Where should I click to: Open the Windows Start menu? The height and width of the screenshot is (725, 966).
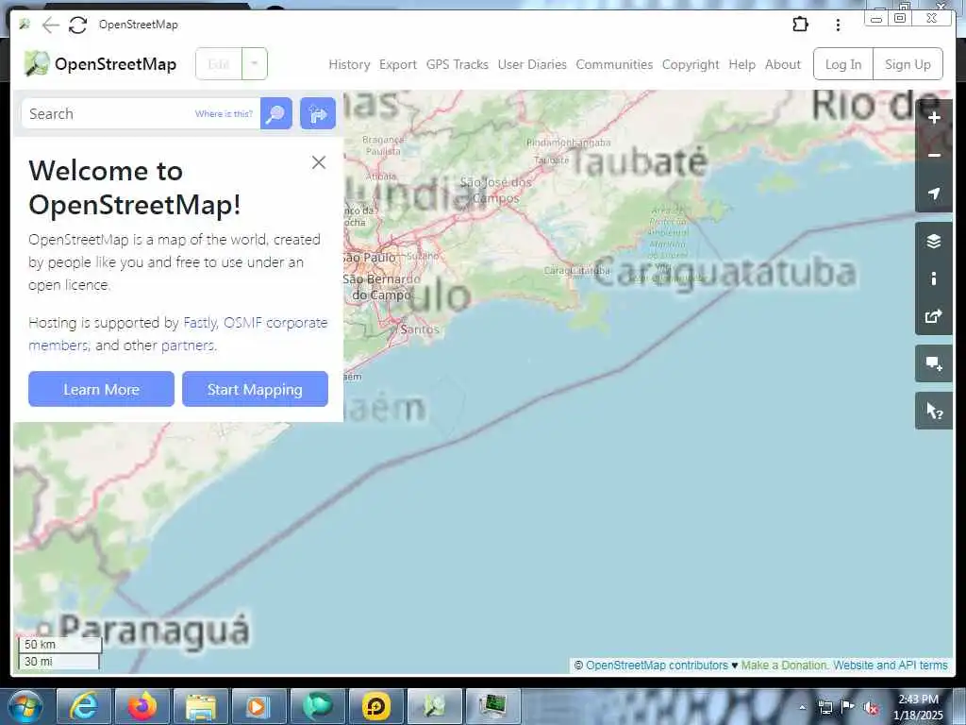pos(25,706)
